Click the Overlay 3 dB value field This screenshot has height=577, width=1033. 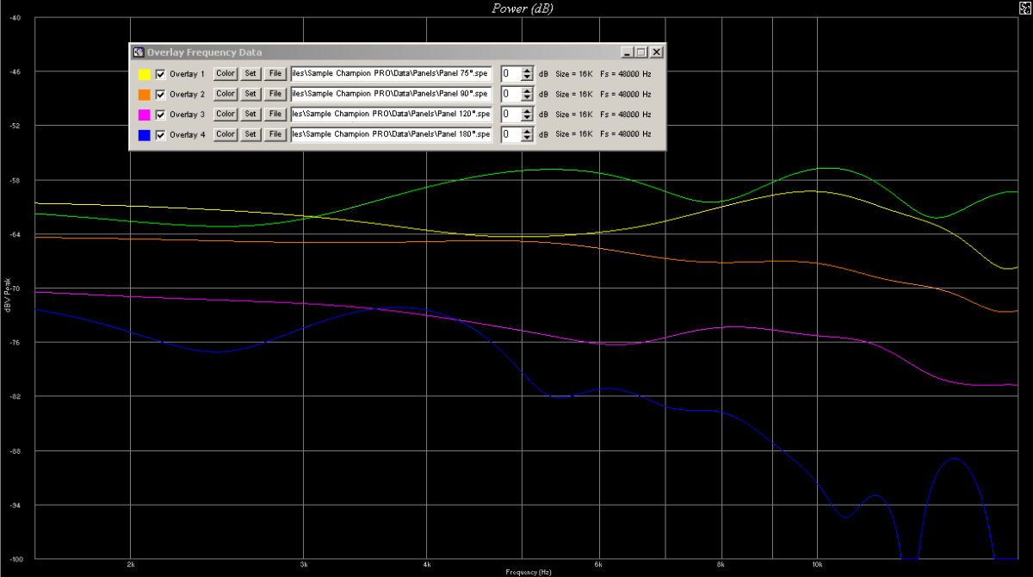point(510,115)
